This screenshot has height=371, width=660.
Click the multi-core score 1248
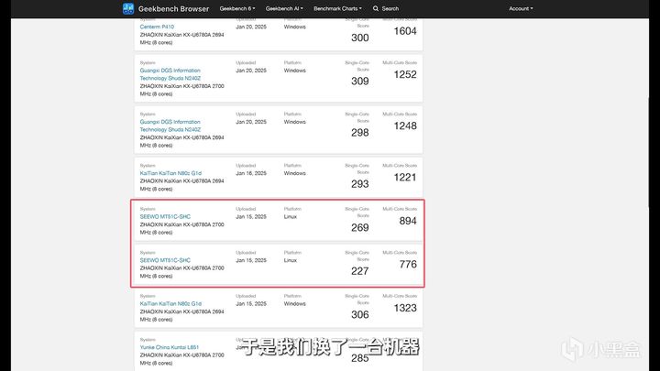pyautogui.click(x=405, y=125)
